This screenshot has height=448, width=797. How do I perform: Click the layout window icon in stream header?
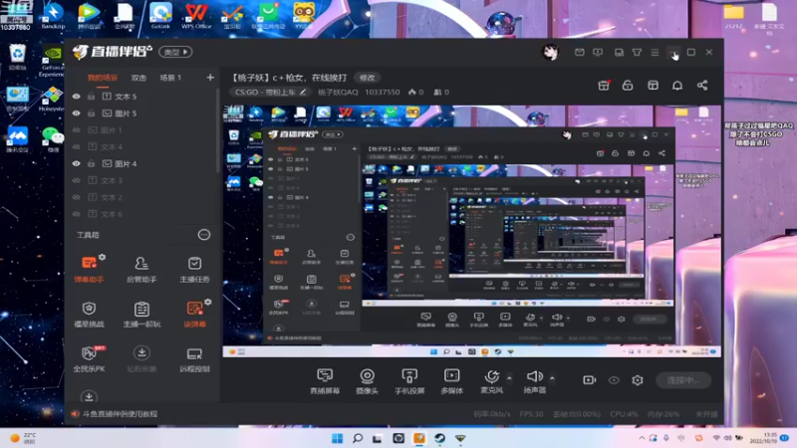653,86
